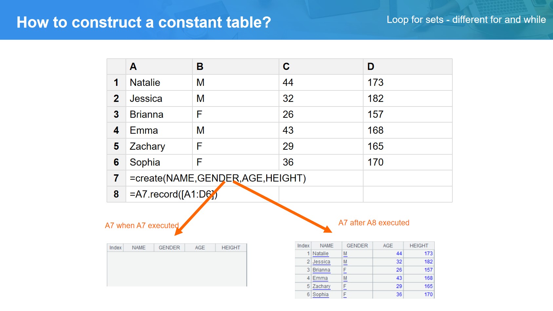This screenshot has width=553, height=311.
Task: Click the =A7.record([A1:D6]) formula cell
Action: pos(173,194)
